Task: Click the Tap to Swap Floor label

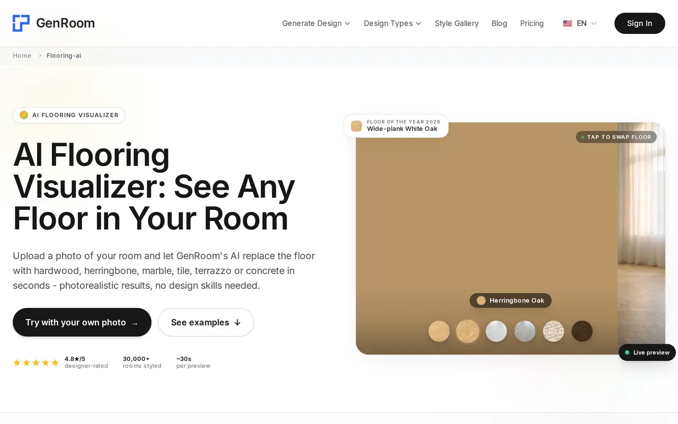Action: (616, 137)
